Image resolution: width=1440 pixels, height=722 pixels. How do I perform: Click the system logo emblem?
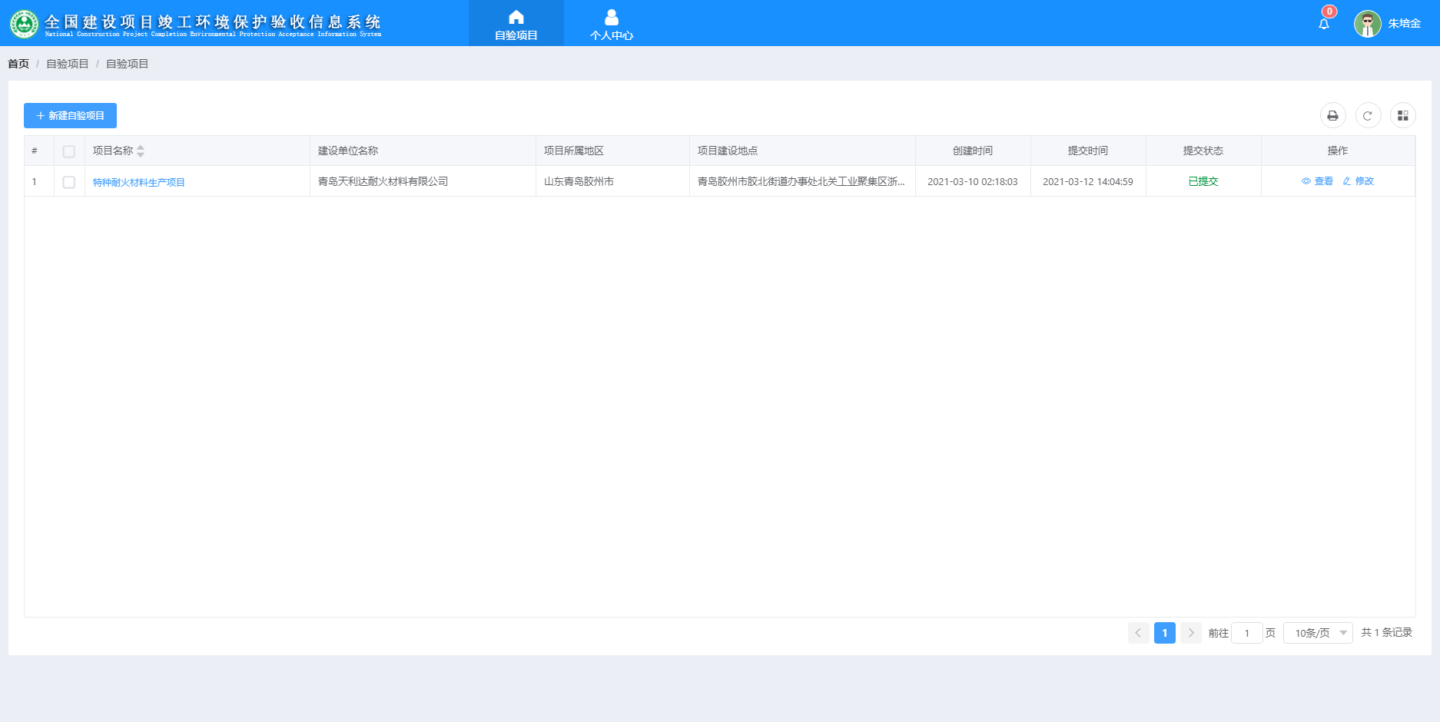[24, 24]
